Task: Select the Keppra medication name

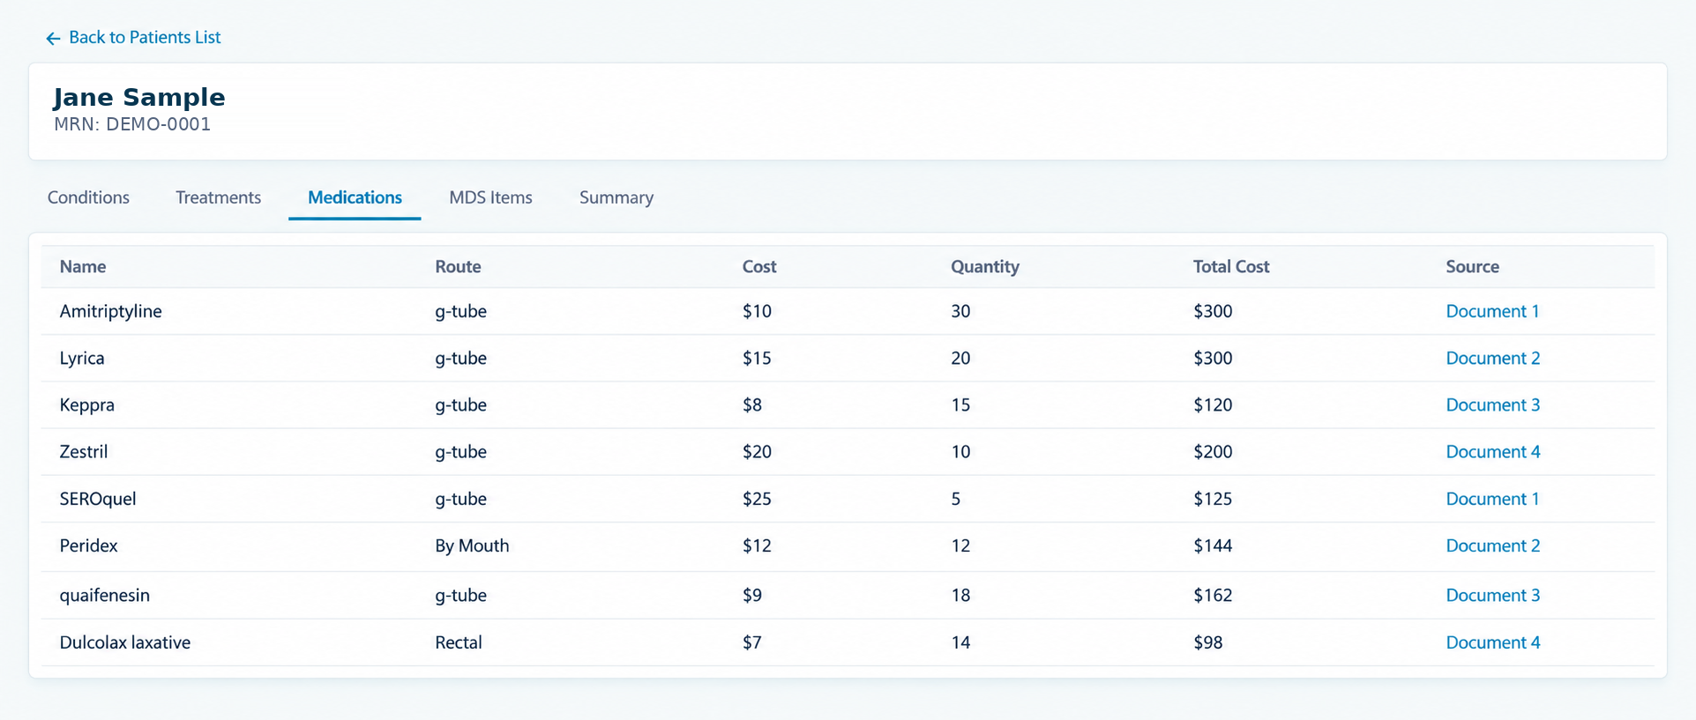Action: tap(87, 405)
